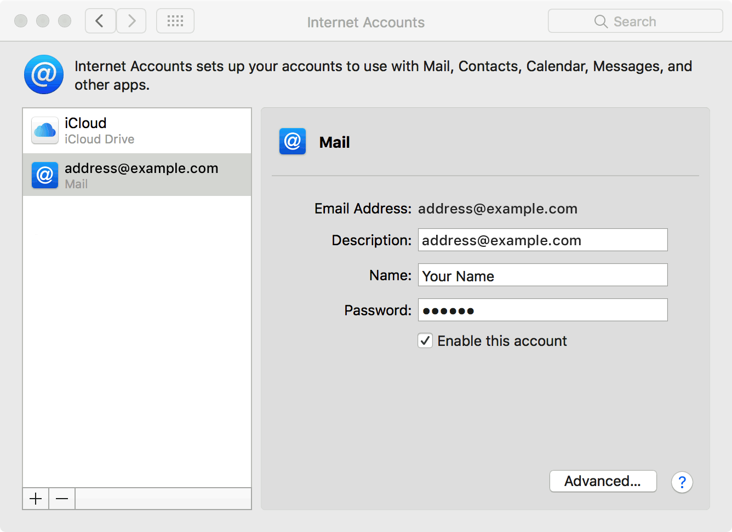The image size is (732, 532).
Task: Select address@example.com Mail account row
Action: coord(137,175)
